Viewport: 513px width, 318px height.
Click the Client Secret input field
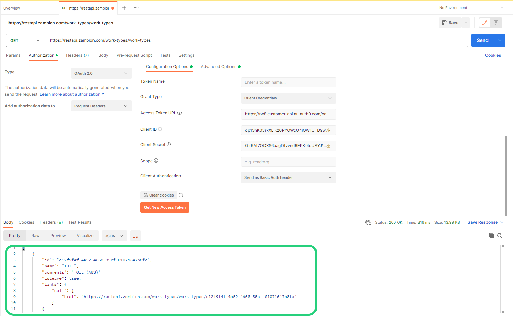[289, 146]
